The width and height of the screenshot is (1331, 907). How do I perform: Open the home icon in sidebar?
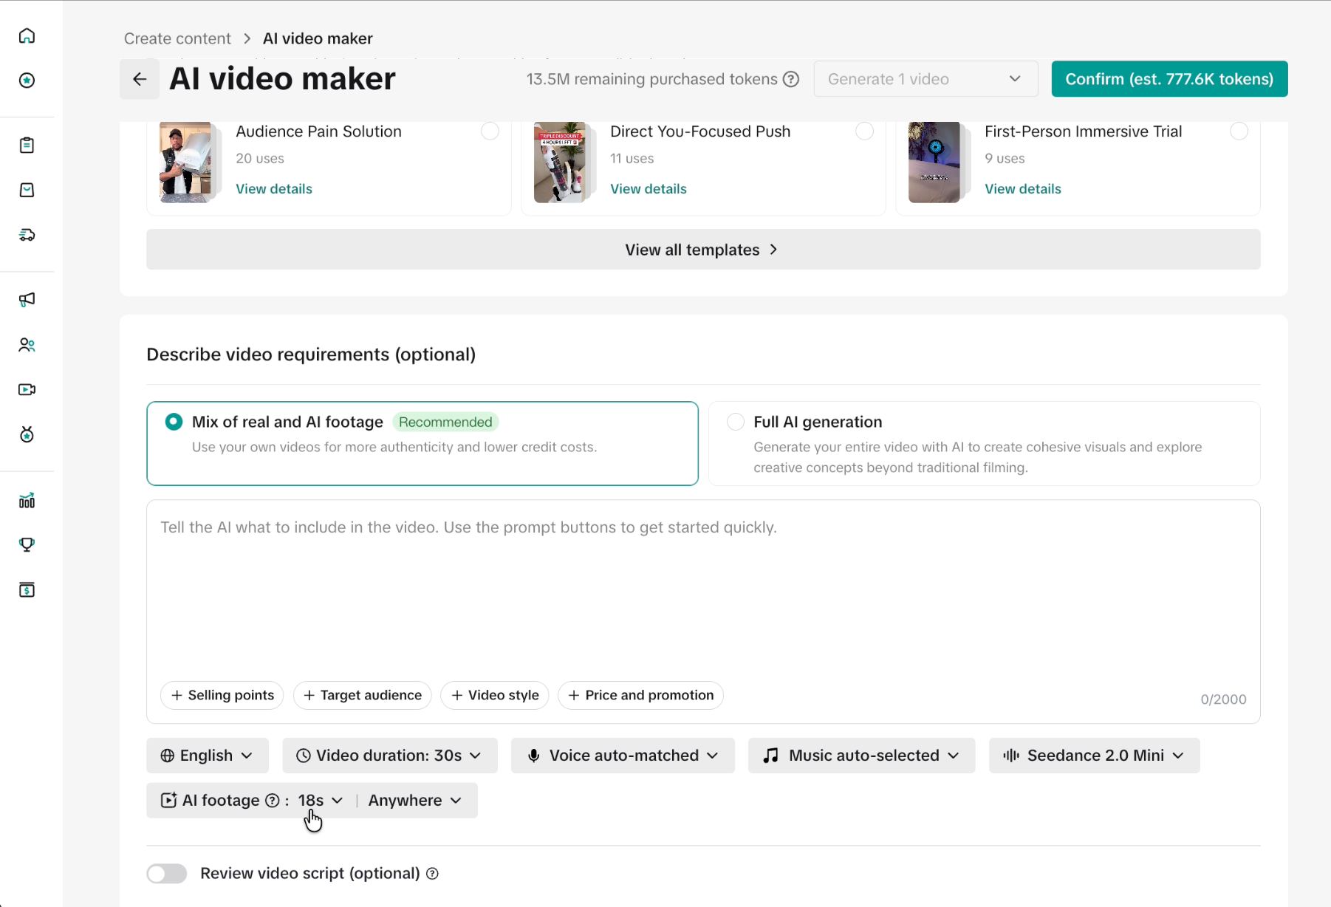[x=27, y=35]
